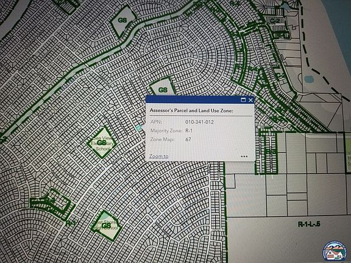Click the R-1-L-.5 zone label
The width and height of the screenshot is (351, 263).
point(309,224)
